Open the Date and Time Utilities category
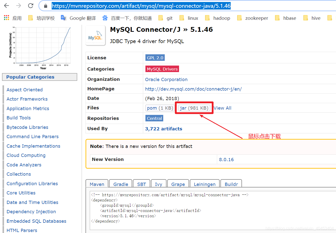 tap(32, 202)
